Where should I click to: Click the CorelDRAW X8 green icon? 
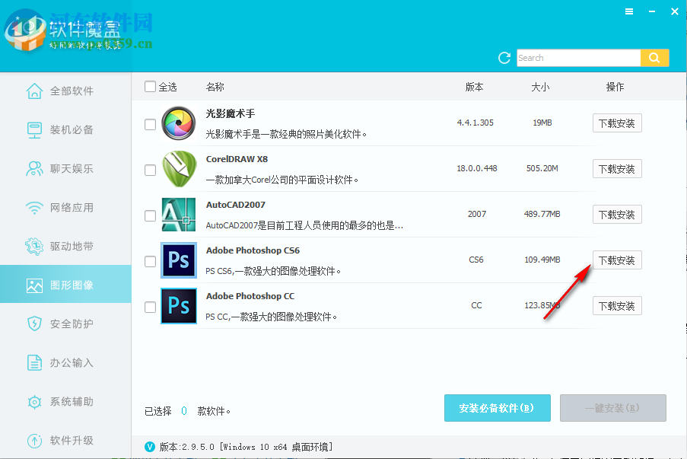point(179,169)
